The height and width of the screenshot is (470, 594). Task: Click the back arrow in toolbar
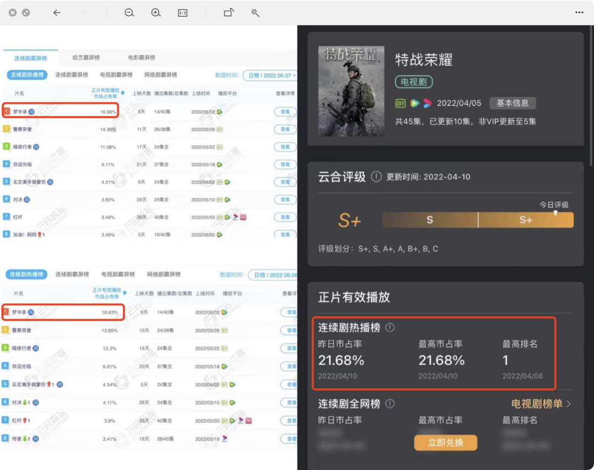(57, 13)
